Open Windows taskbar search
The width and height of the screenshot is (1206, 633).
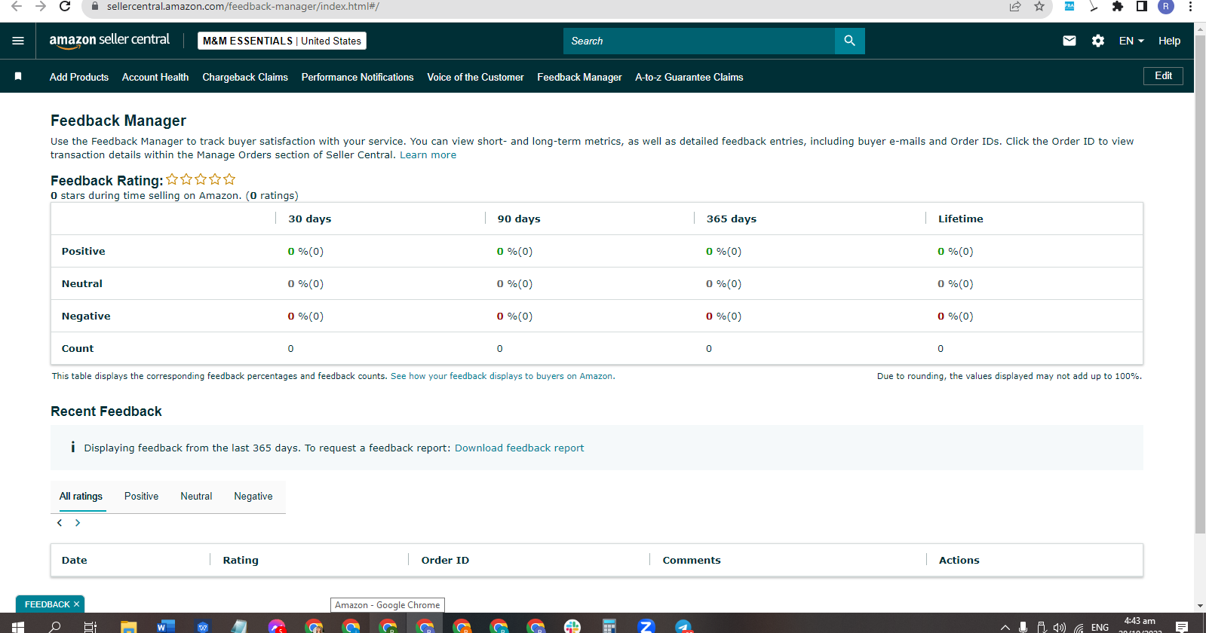pos(54,626)
